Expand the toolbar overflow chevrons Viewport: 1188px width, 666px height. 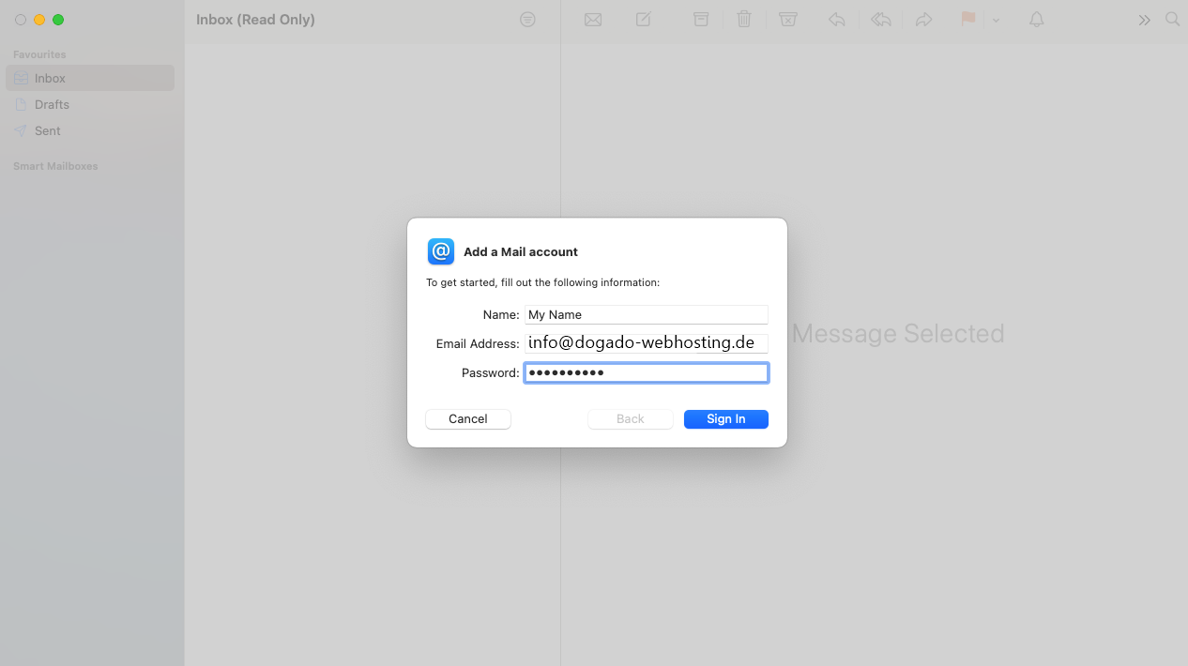(1144, 20)
